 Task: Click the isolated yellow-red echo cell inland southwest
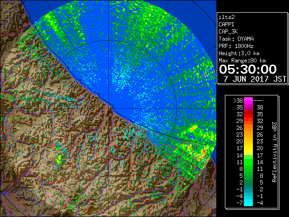(x=59, y=159)
